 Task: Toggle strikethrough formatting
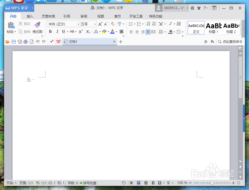pyautogui.click(x=72, y=32)
